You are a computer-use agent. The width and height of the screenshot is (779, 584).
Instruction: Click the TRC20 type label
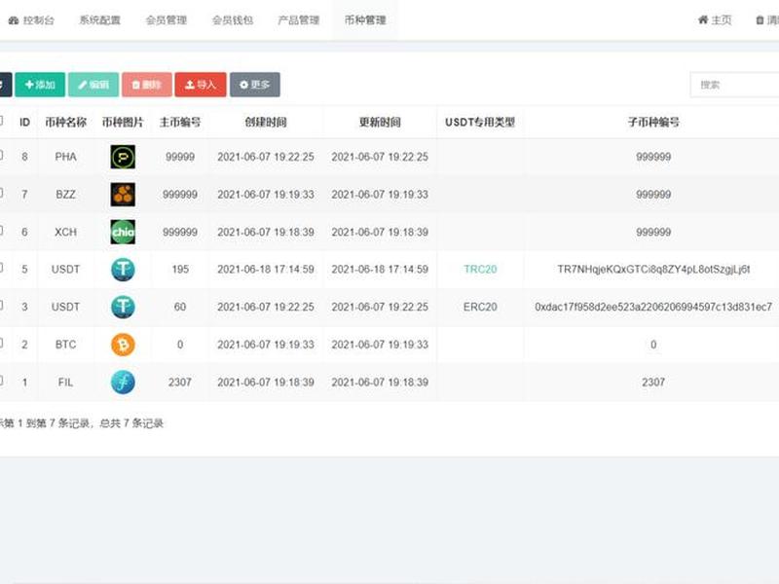tap(480, 270)
